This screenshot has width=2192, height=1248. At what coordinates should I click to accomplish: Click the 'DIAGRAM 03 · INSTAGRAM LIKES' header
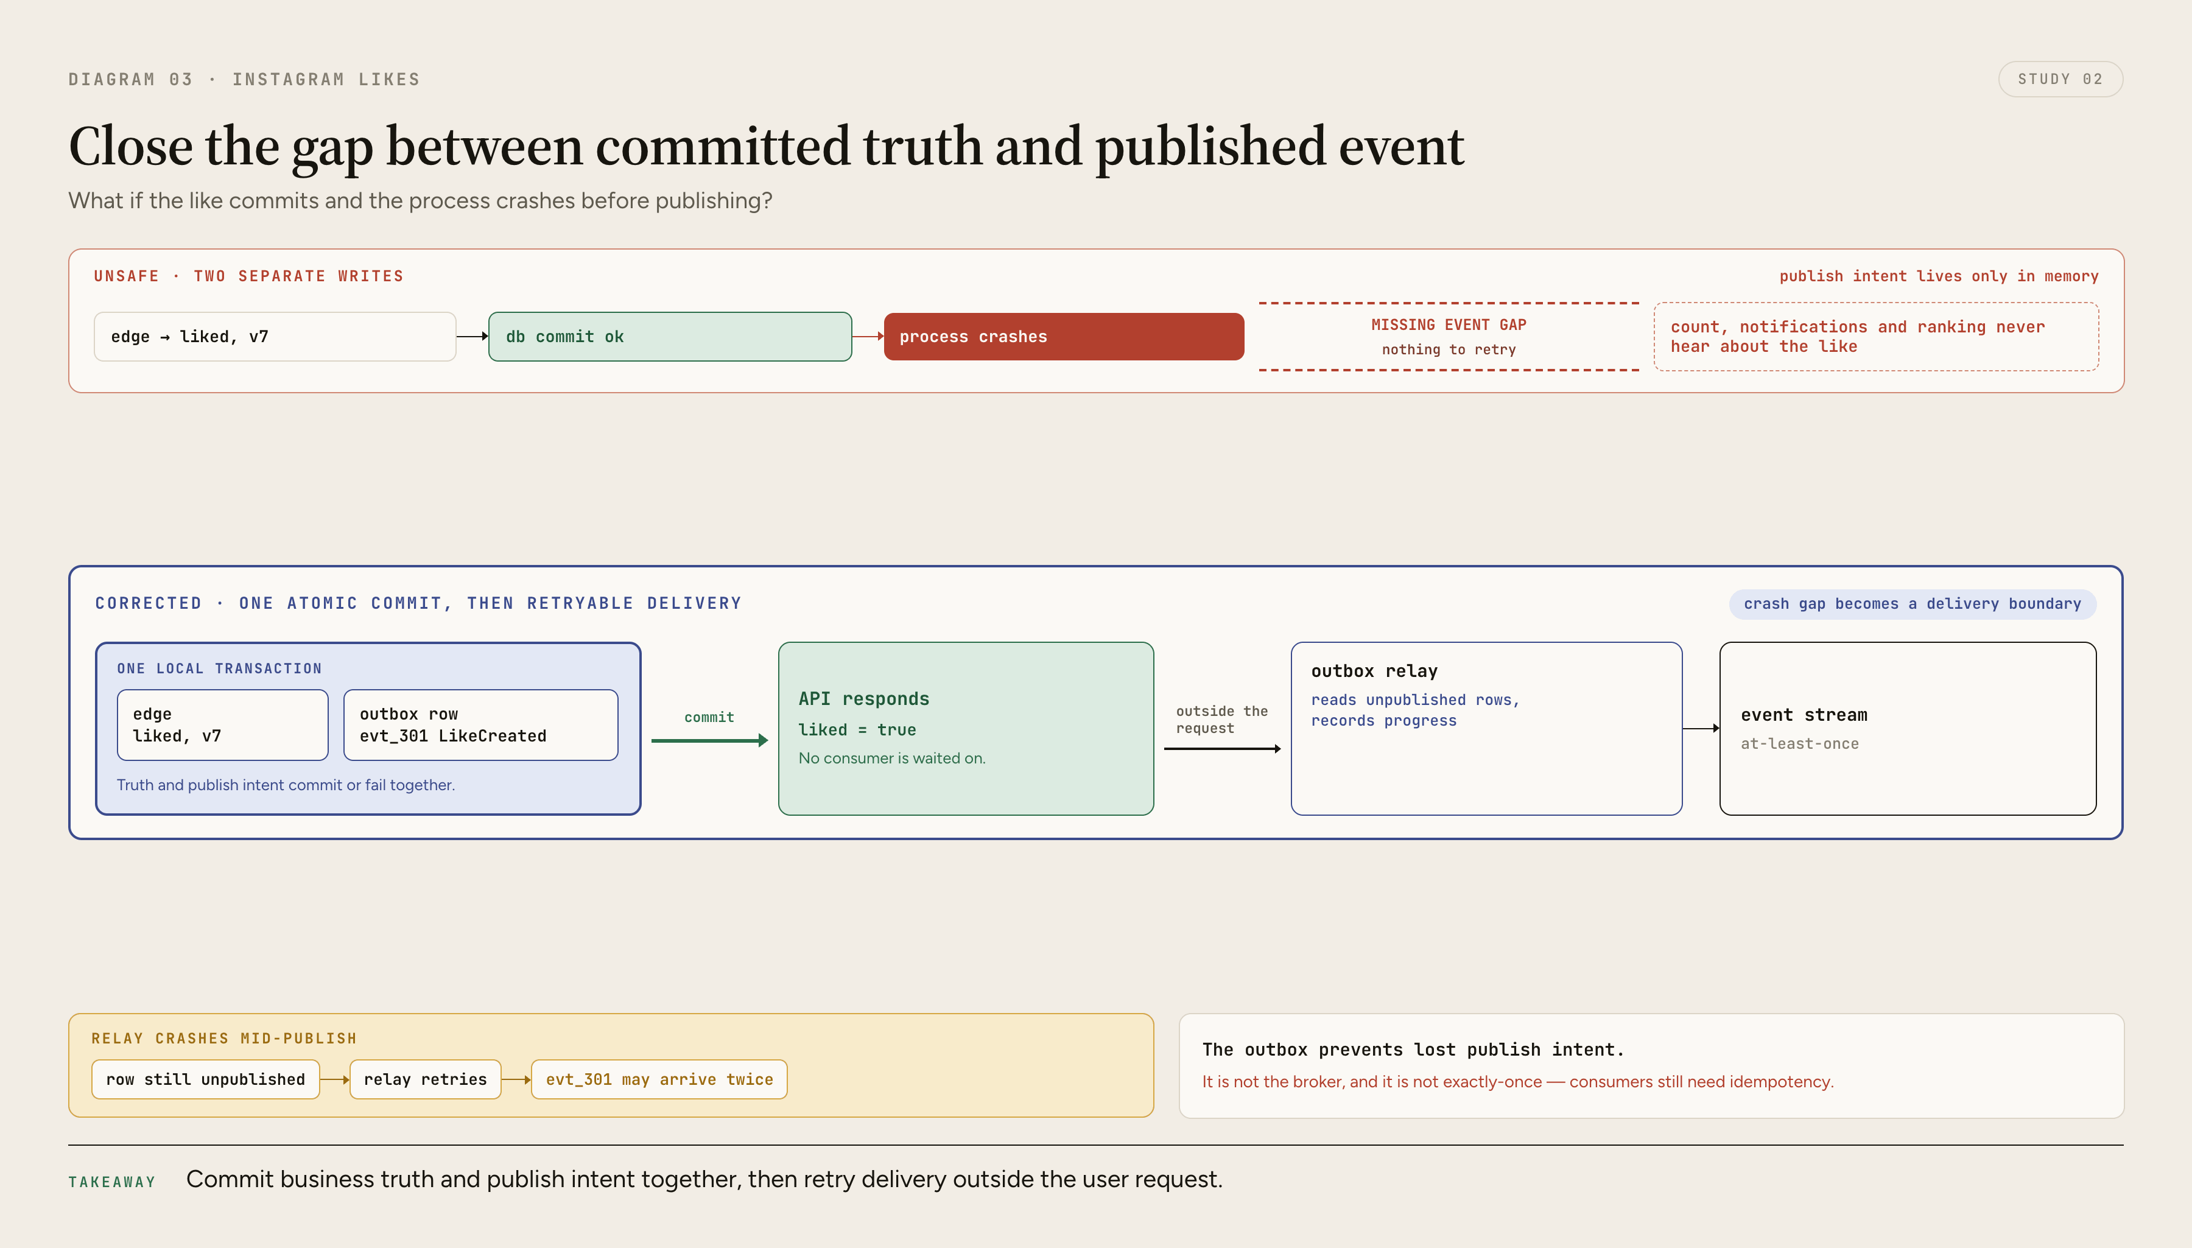244,80
